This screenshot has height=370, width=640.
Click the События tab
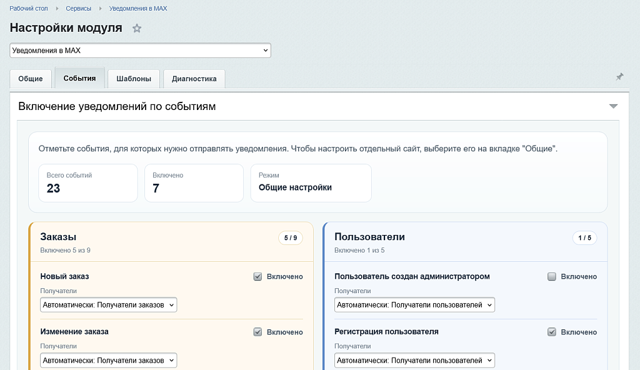coord(79,78)
